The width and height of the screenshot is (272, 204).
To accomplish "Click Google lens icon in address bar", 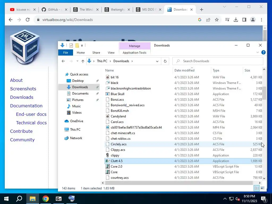I will (x=200, y=20).
